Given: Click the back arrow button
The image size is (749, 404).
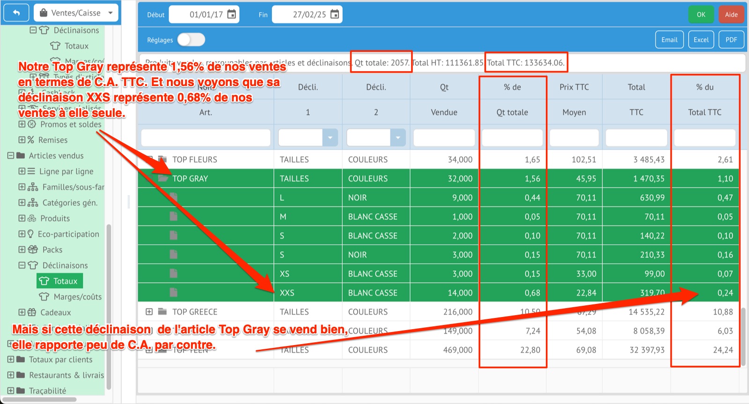Looking at the screenshot, I should [x=16, y=13].
